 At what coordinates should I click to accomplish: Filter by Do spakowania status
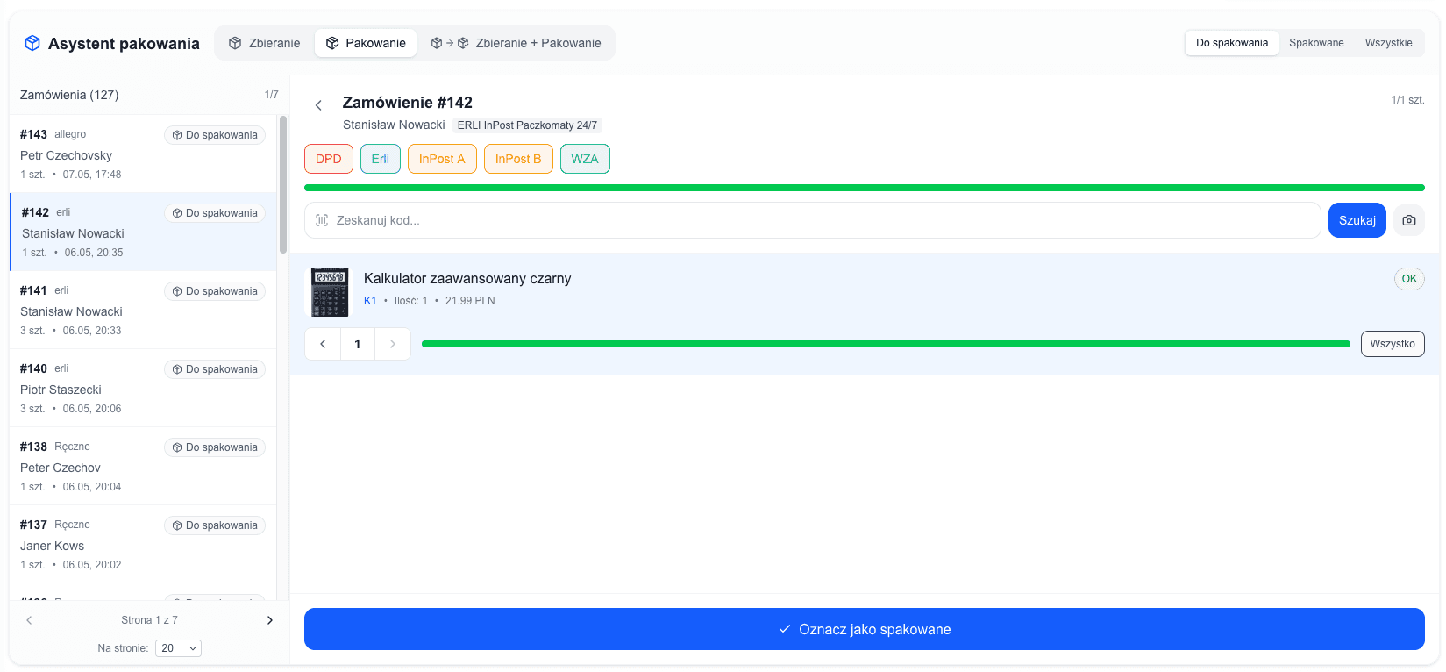(1232, 43)
